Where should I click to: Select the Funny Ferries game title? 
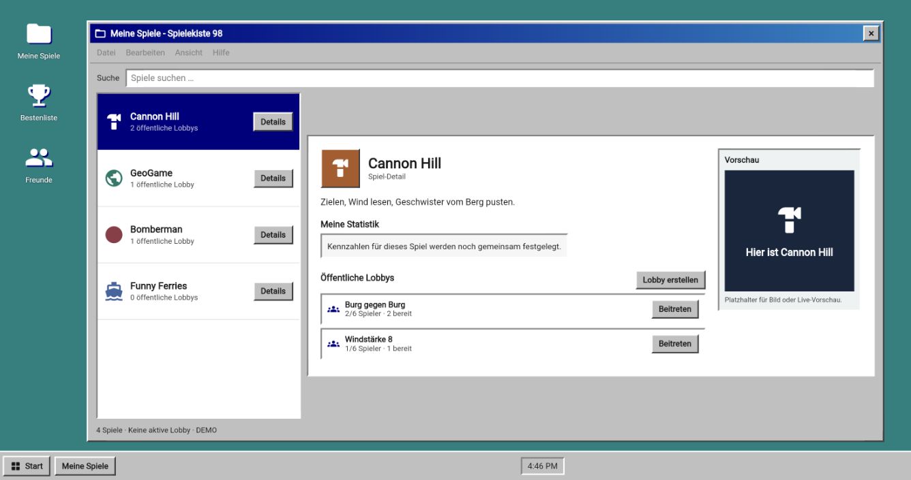click(158, 286)
